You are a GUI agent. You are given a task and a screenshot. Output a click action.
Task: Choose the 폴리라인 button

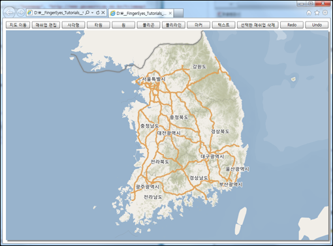174,25
